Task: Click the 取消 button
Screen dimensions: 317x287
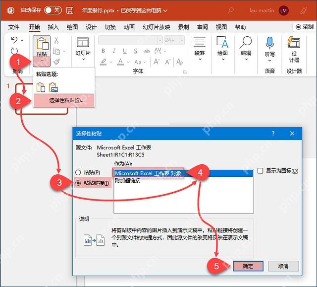Action: (x=283, y=266)
